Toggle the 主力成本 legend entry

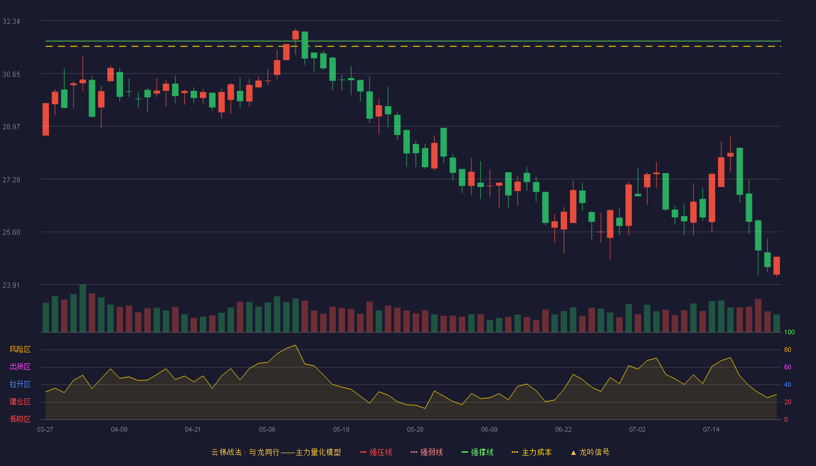(x=532, y=452)
